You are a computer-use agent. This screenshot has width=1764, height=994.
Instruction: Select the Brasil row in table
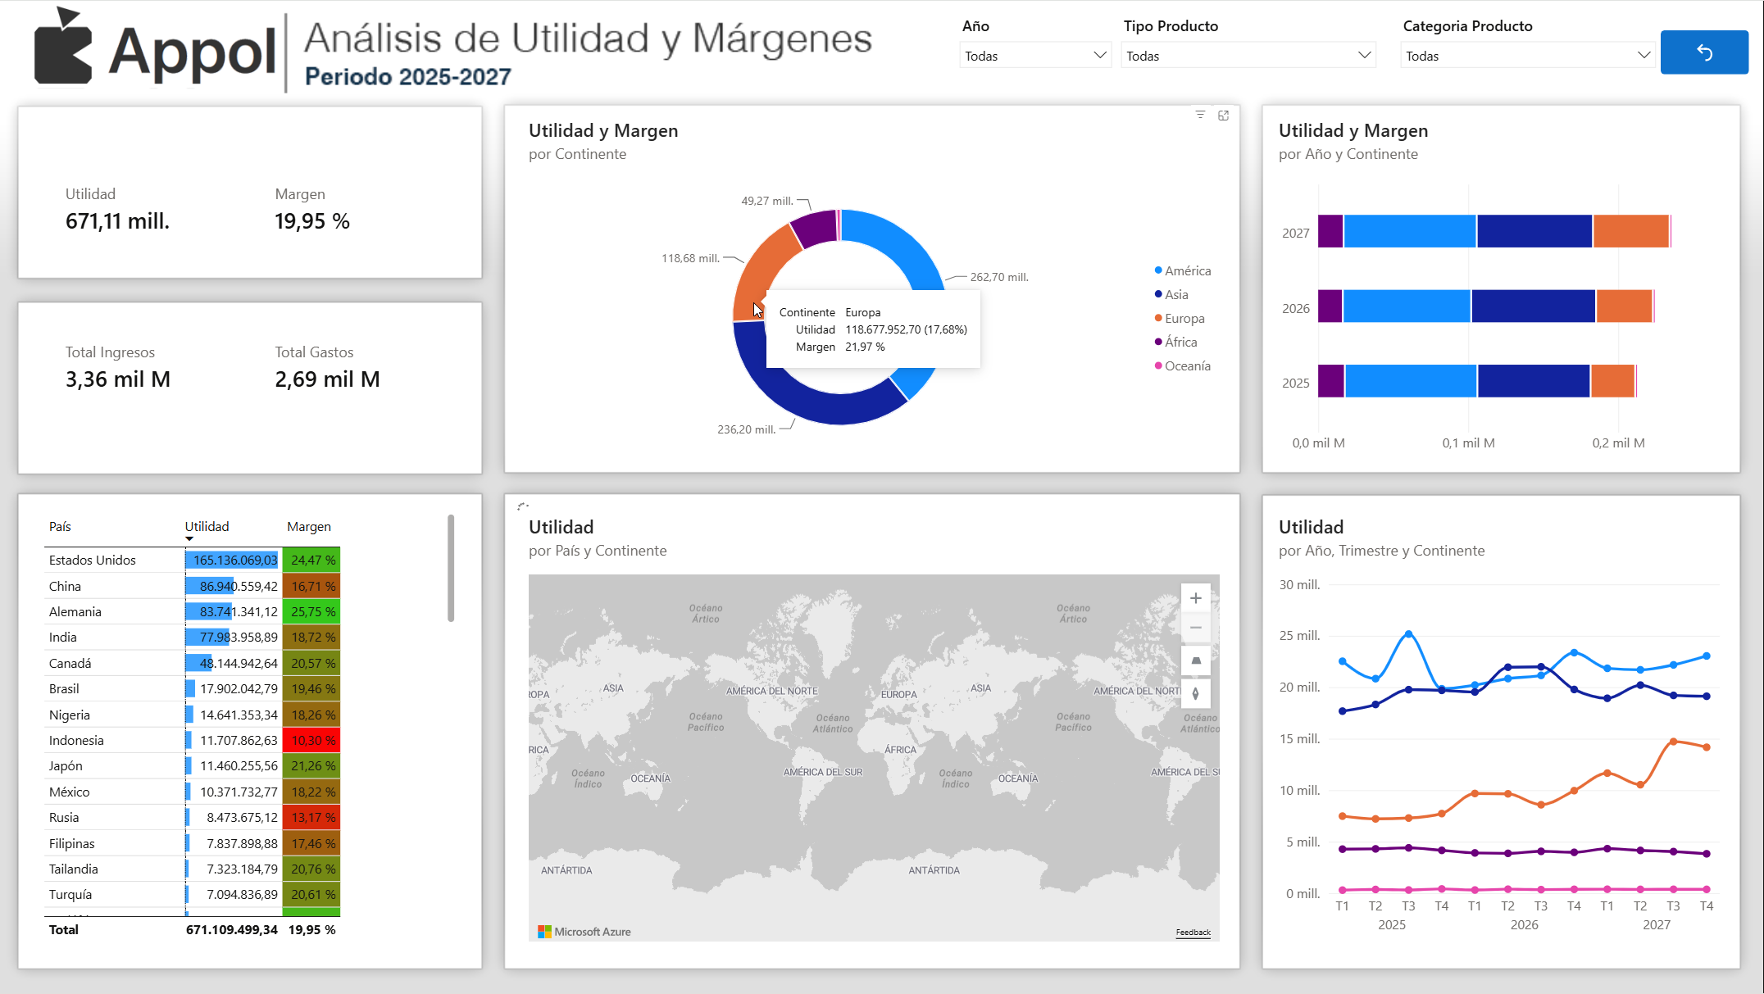192,688
